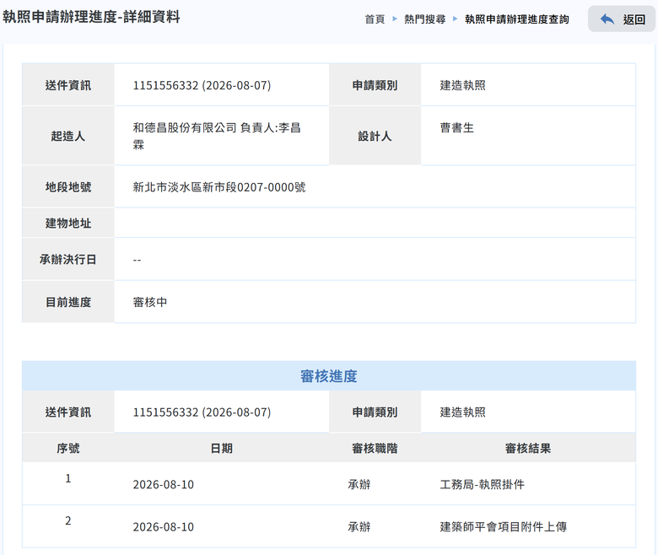Select status text 審核中
This screenshot has width=658, height=555.
pyautogui.click(x=150, y=302)
